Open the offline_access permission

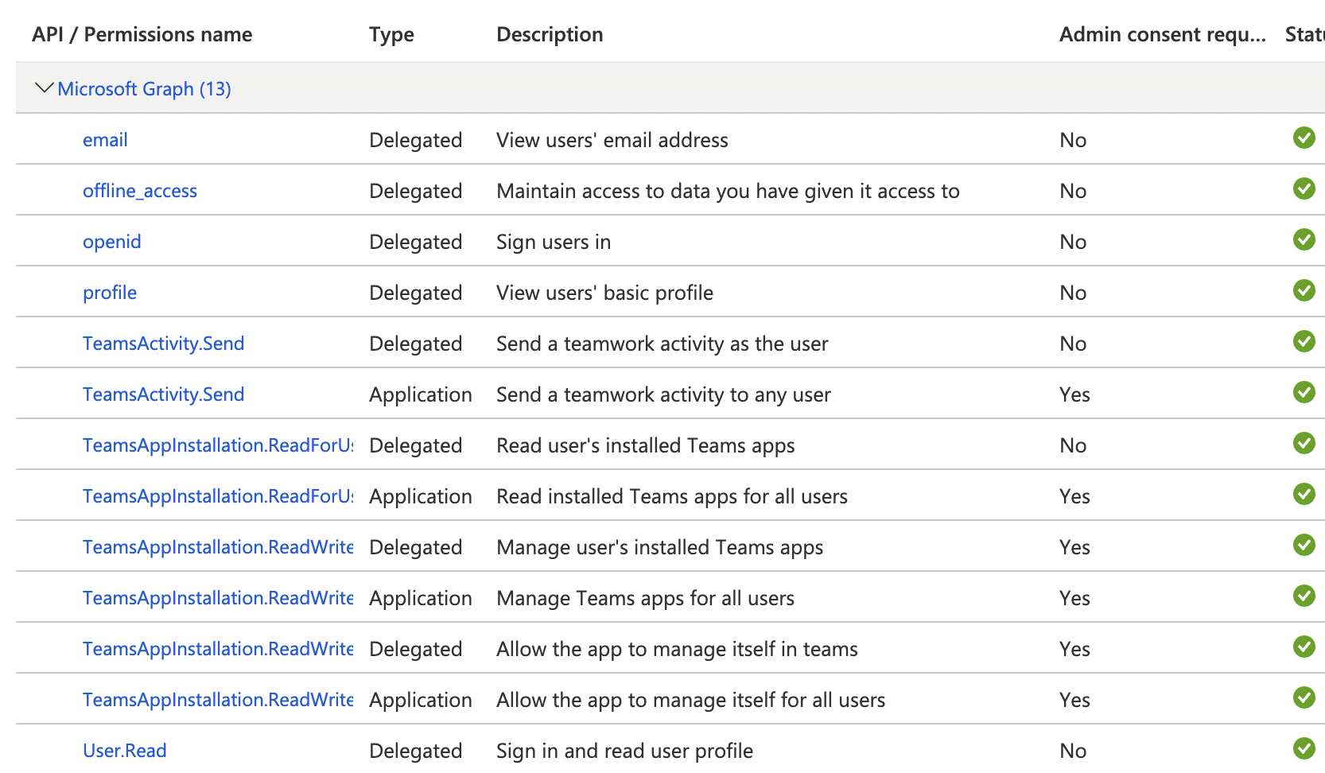(x=140, y=191)
